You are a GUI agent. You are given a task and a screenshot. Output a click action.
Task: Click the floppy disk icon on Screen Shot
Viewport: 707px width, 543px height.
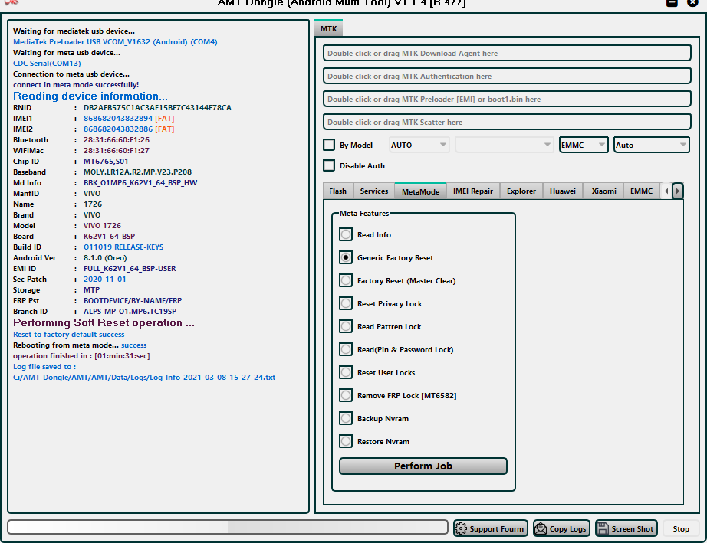(603, 528)
